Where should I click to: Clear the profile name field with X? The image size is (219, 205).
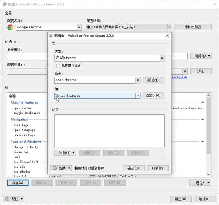79,27
